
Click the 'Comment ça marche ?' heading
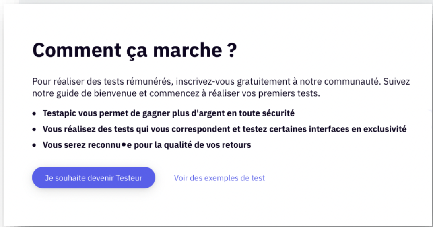tap(134, 50)
